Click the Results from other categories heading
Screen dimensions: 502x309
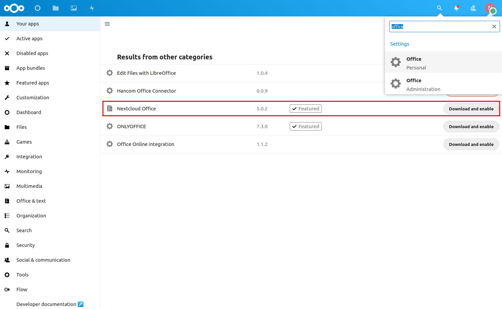tap(165, 57)
